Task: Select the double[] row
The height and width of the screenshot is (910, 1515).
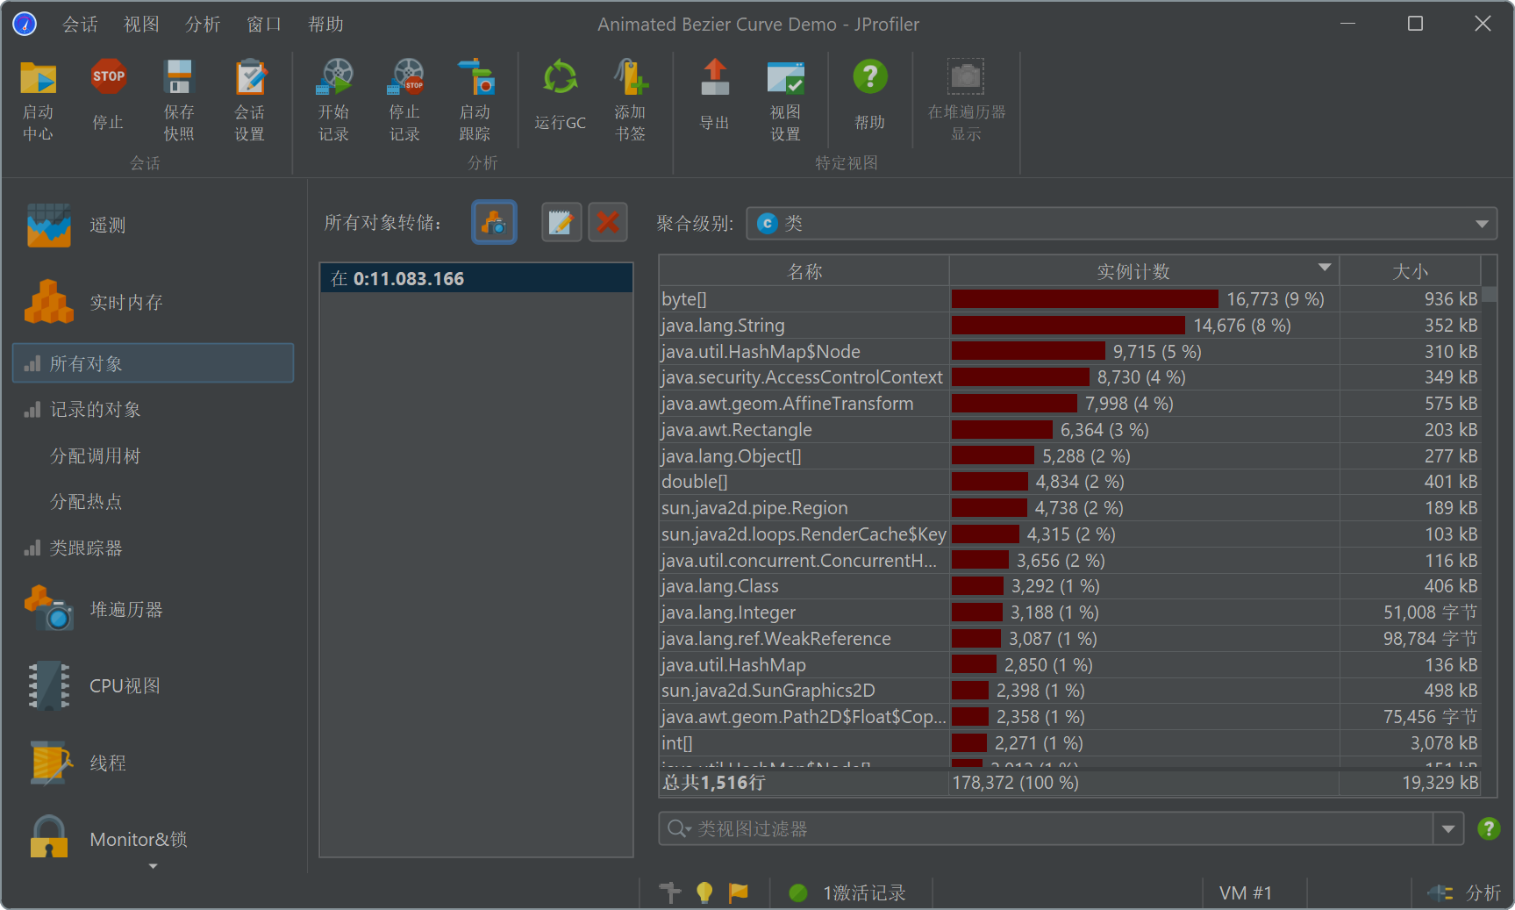Action: pos(1069,482)
